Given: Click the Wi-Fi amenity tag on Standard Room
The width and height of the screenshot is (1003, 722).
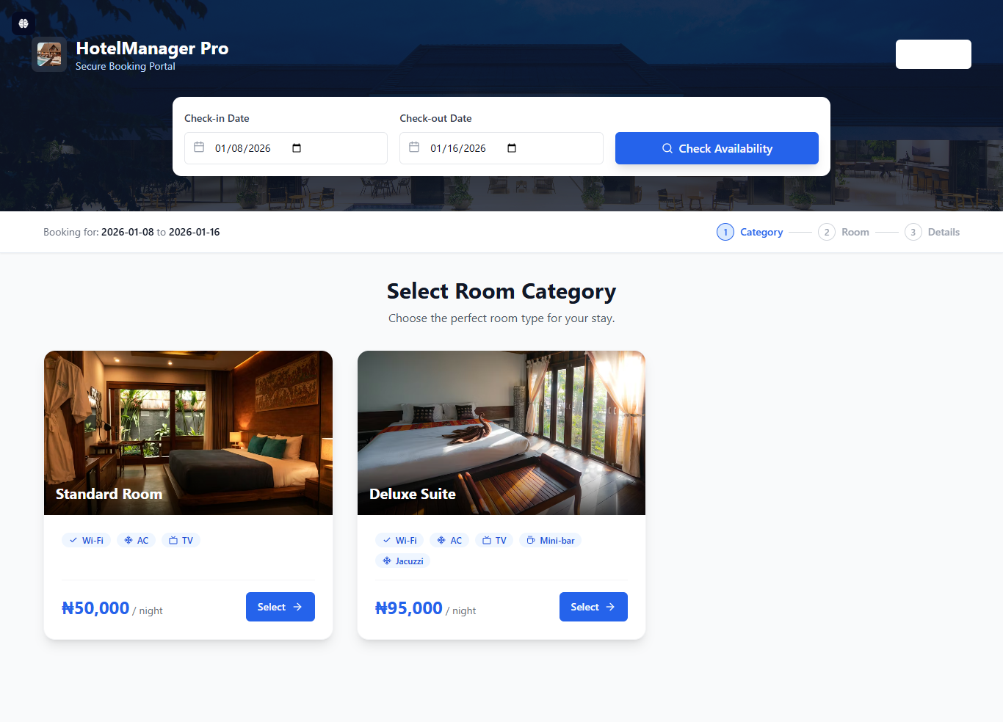Looking at the screenshot, I should tap(86, 540).
